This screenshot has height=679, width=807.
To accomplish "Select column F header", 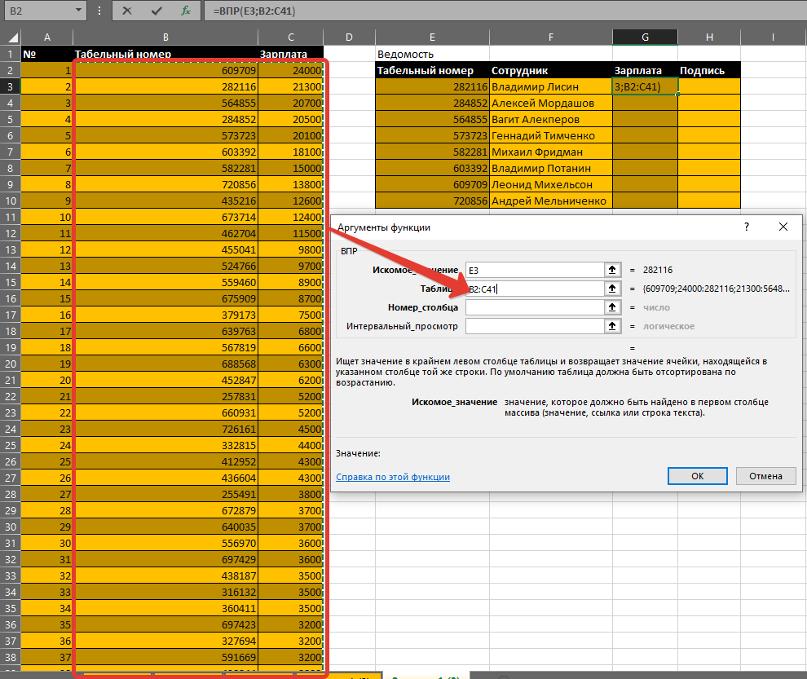I will pos(551,37).
